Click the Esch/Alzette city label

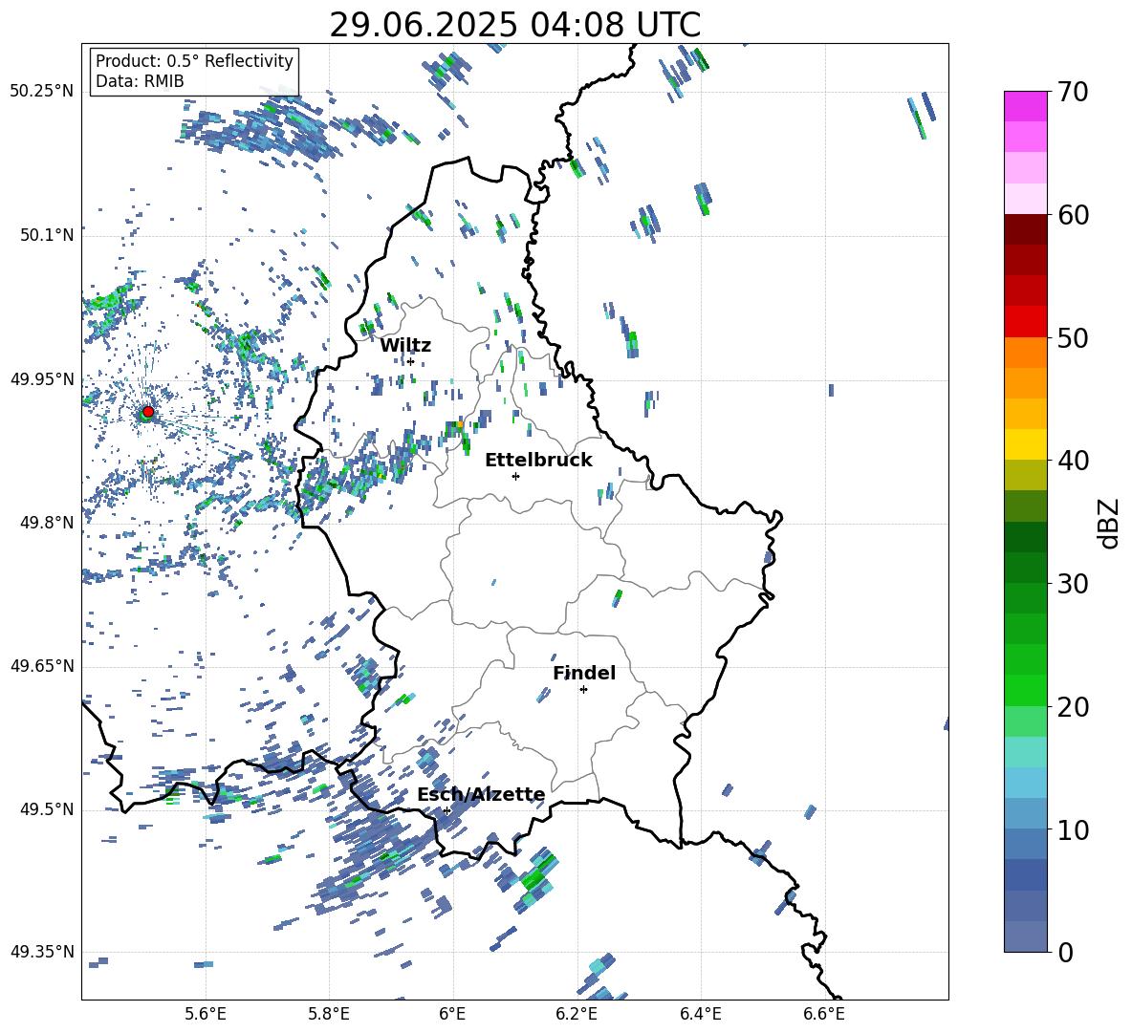pos(482,794)
